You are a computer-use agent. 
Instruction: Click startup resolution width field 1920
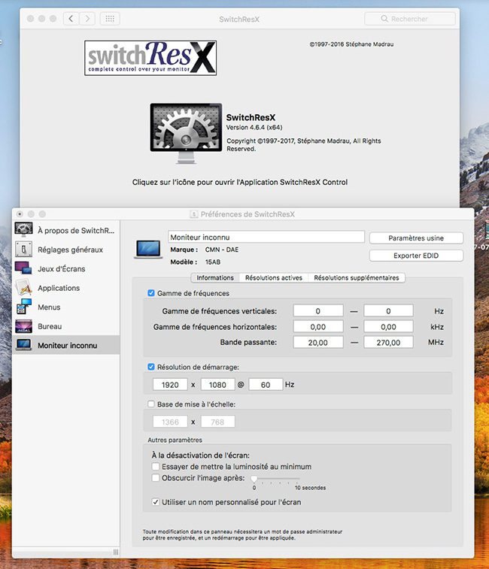click(x=170, y=385)
